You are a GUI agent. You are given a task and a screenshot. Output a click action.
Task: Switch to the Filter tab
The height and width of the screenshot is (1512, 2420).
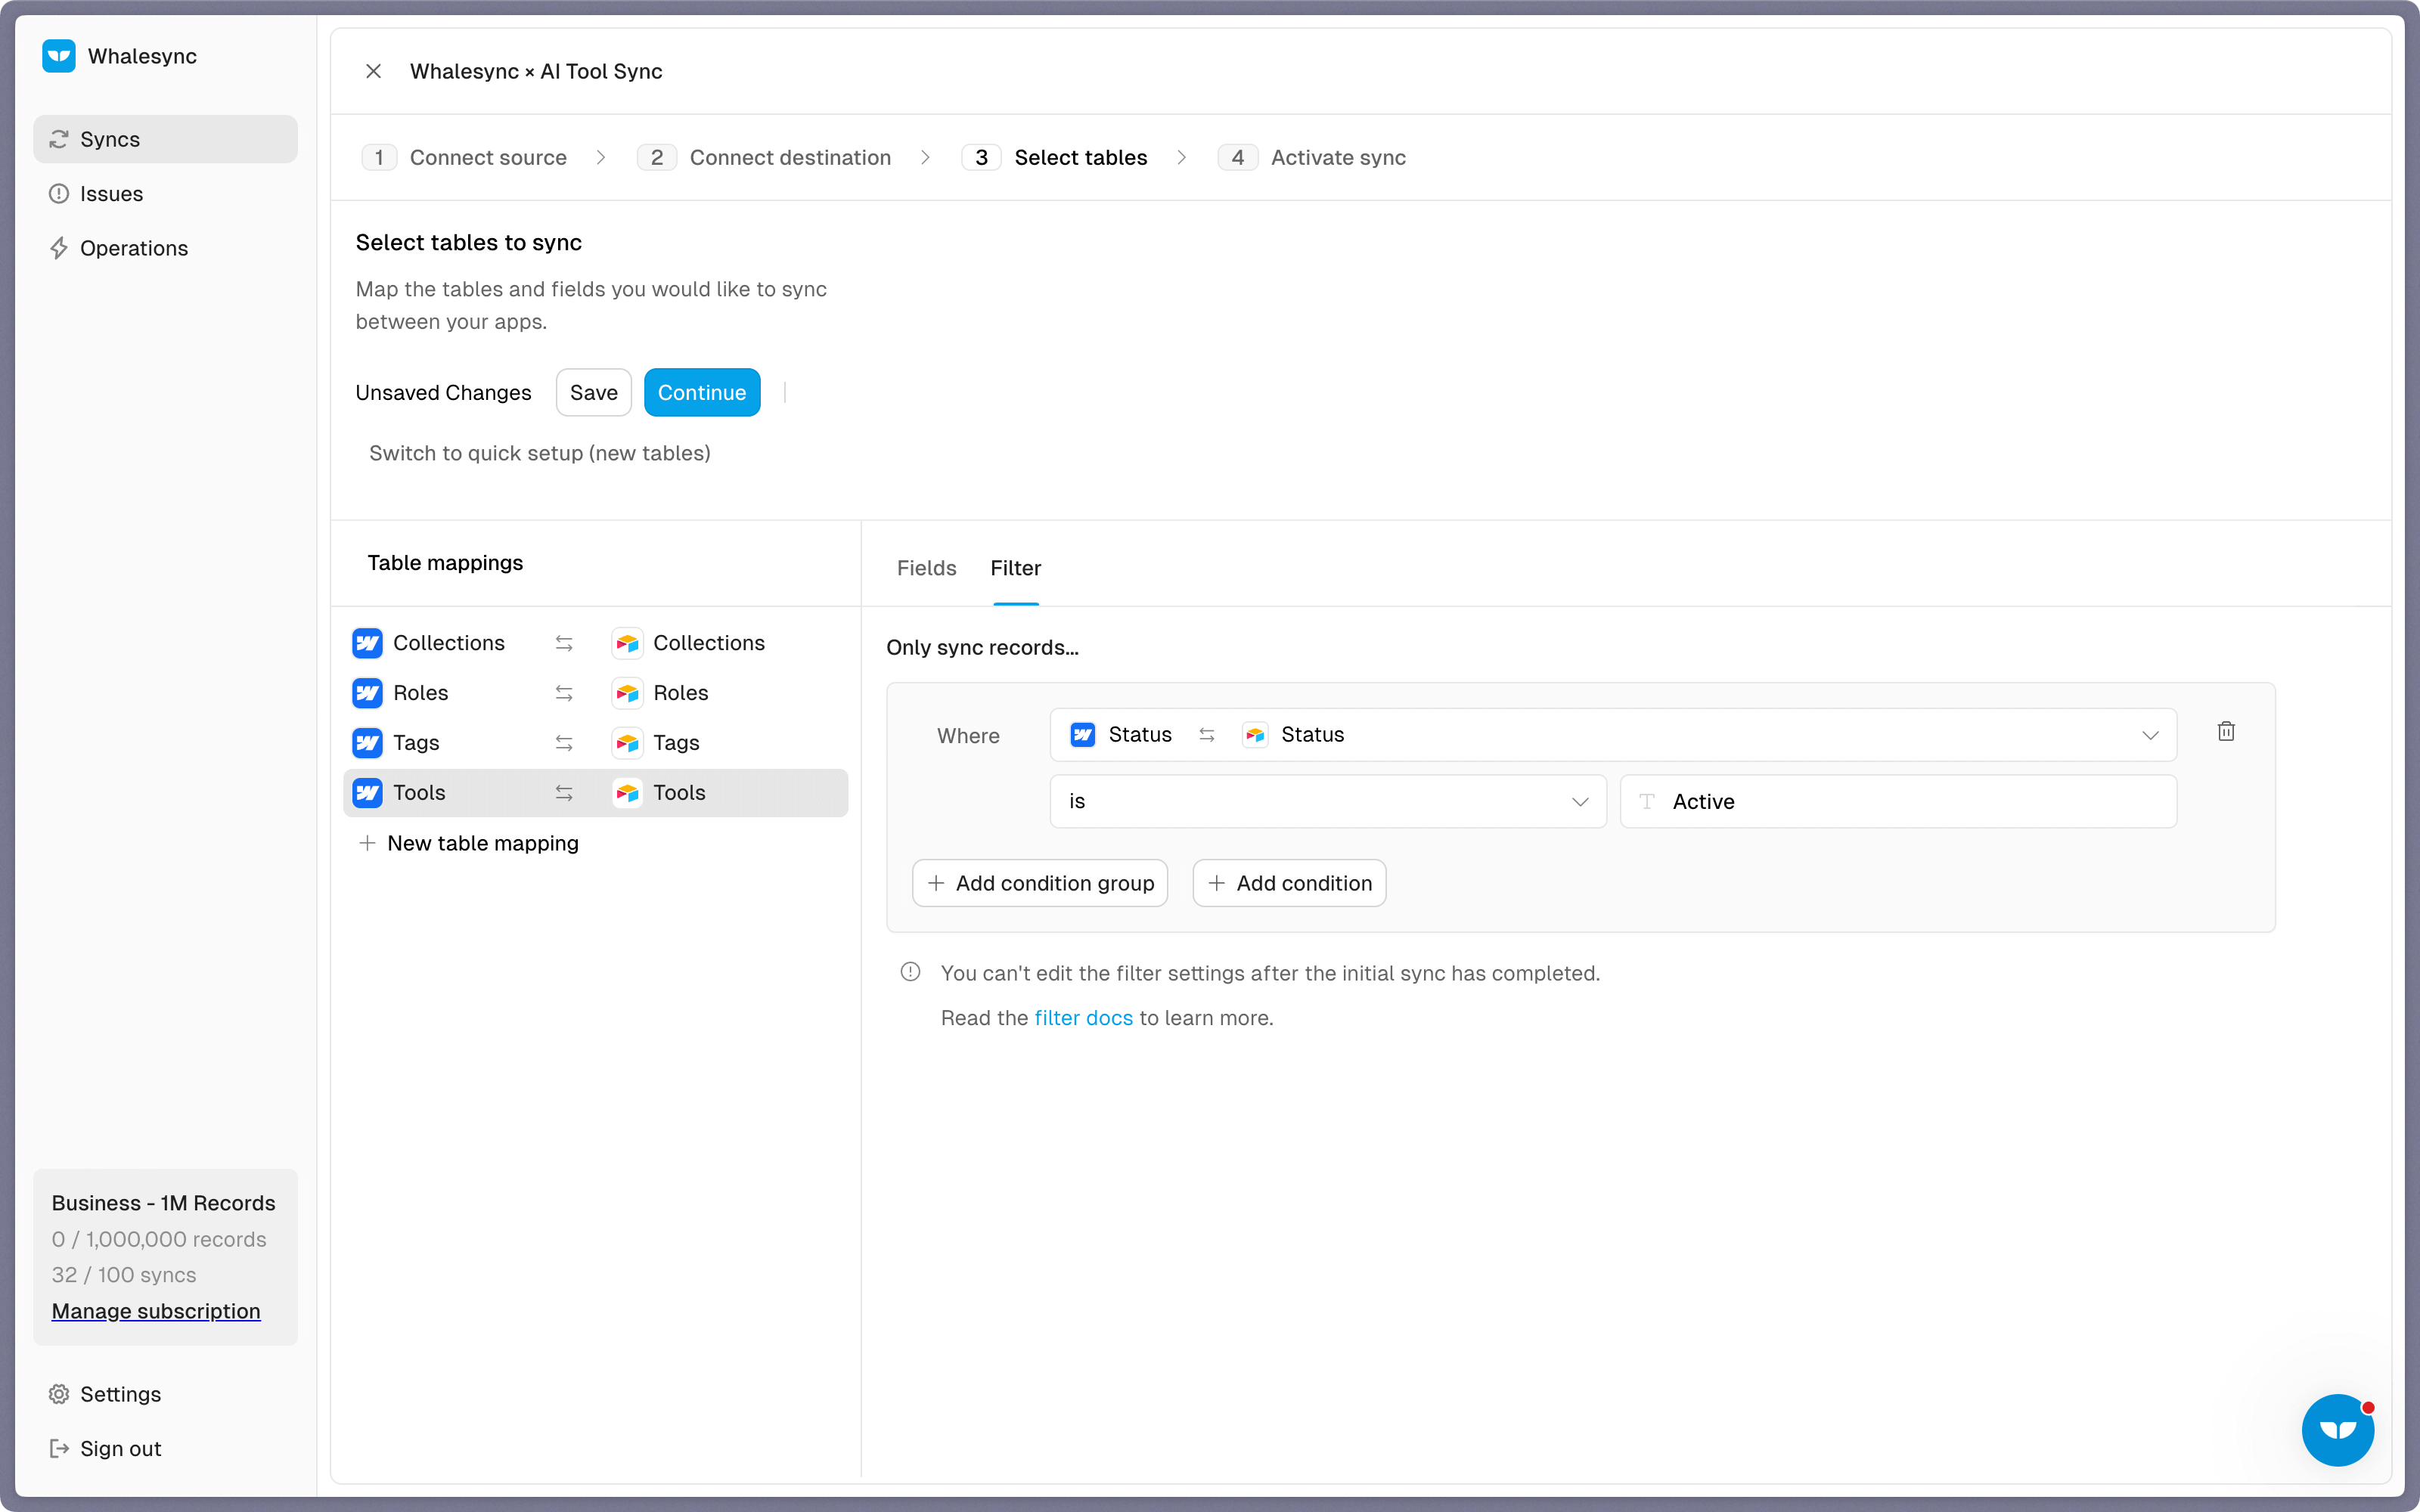[1015, 568]
